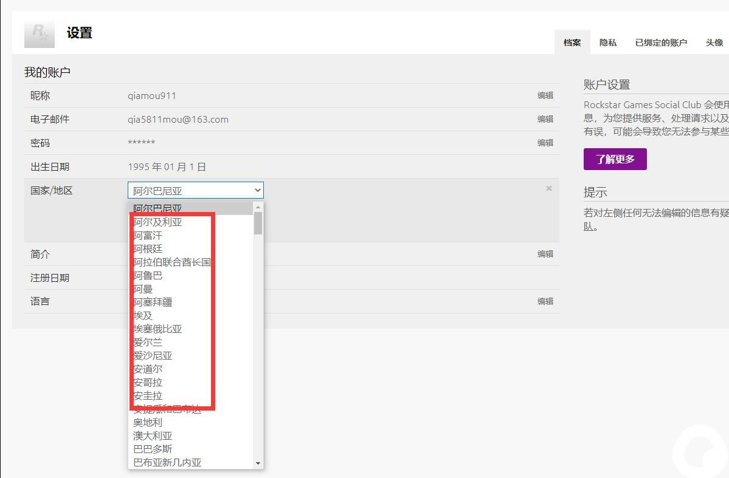Viewport: 729px width, 478px height.
Task: Click the Rockstar logo beside 设置
Action: pyautogui.click(x=40, y=34)
